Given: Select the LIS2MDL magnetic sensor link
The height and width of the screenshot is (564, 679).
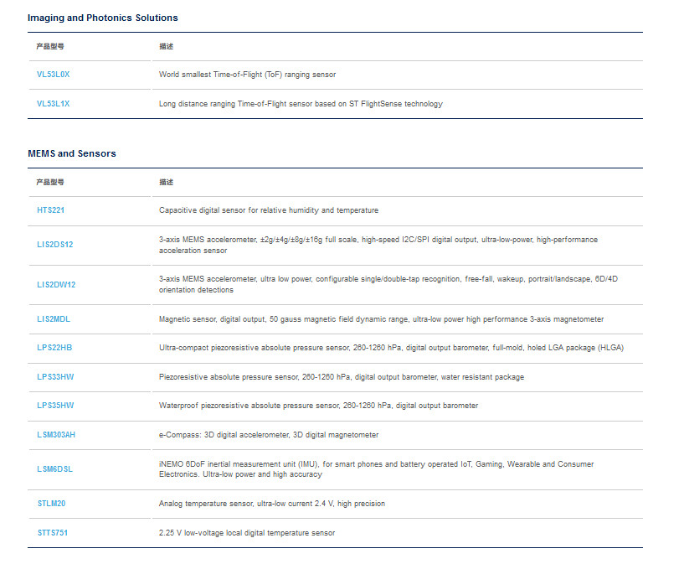Looking at the screenshot, I should coord(54,319).
